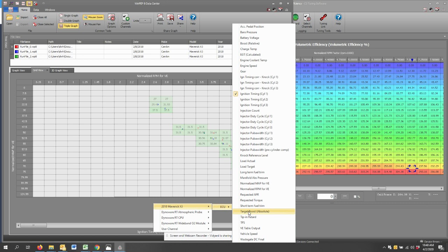Open the vertical Tree View side tab
Viewport: 448px width, 252px height.
click(x=6, y=42)
